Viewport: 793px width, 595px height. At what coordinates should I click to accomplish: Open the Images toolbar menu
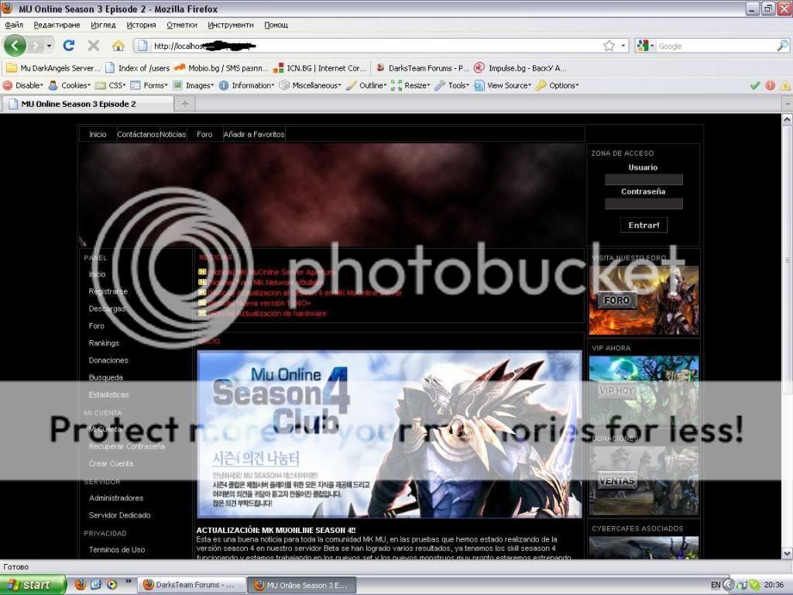pos(194,85)
